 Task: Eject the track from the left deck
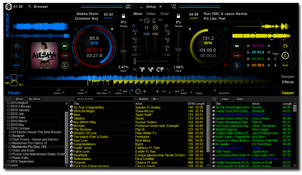point(112,29)
